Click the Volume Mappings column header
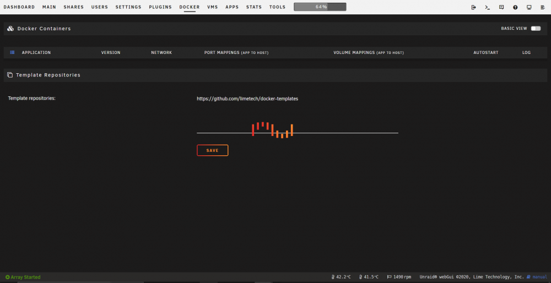Viewport: 551px width, 283px height. click(x=369, y=53)
